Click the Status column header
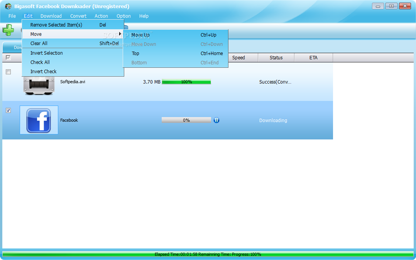This screenshot has height=260, width=416. click(x=276, y=57)
